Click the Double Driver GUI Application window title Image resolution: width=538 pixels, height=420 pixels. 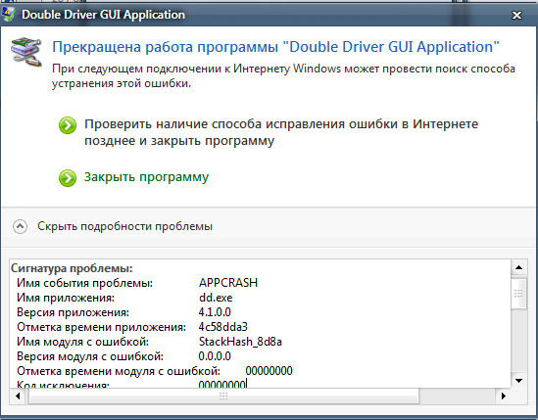pyautogui.click(x=103, y=15)
